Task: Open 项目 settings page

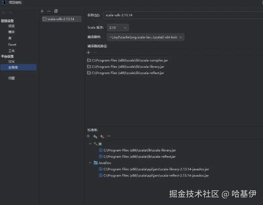Action: click(11, 26)
